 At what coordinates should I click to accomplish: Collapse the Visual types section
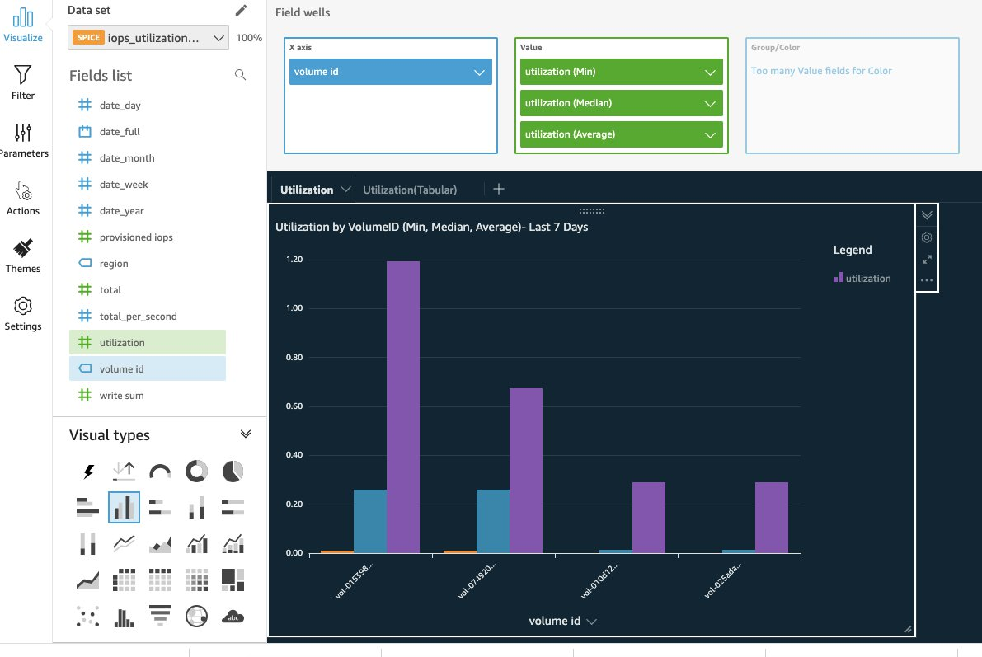click(246, 433)
